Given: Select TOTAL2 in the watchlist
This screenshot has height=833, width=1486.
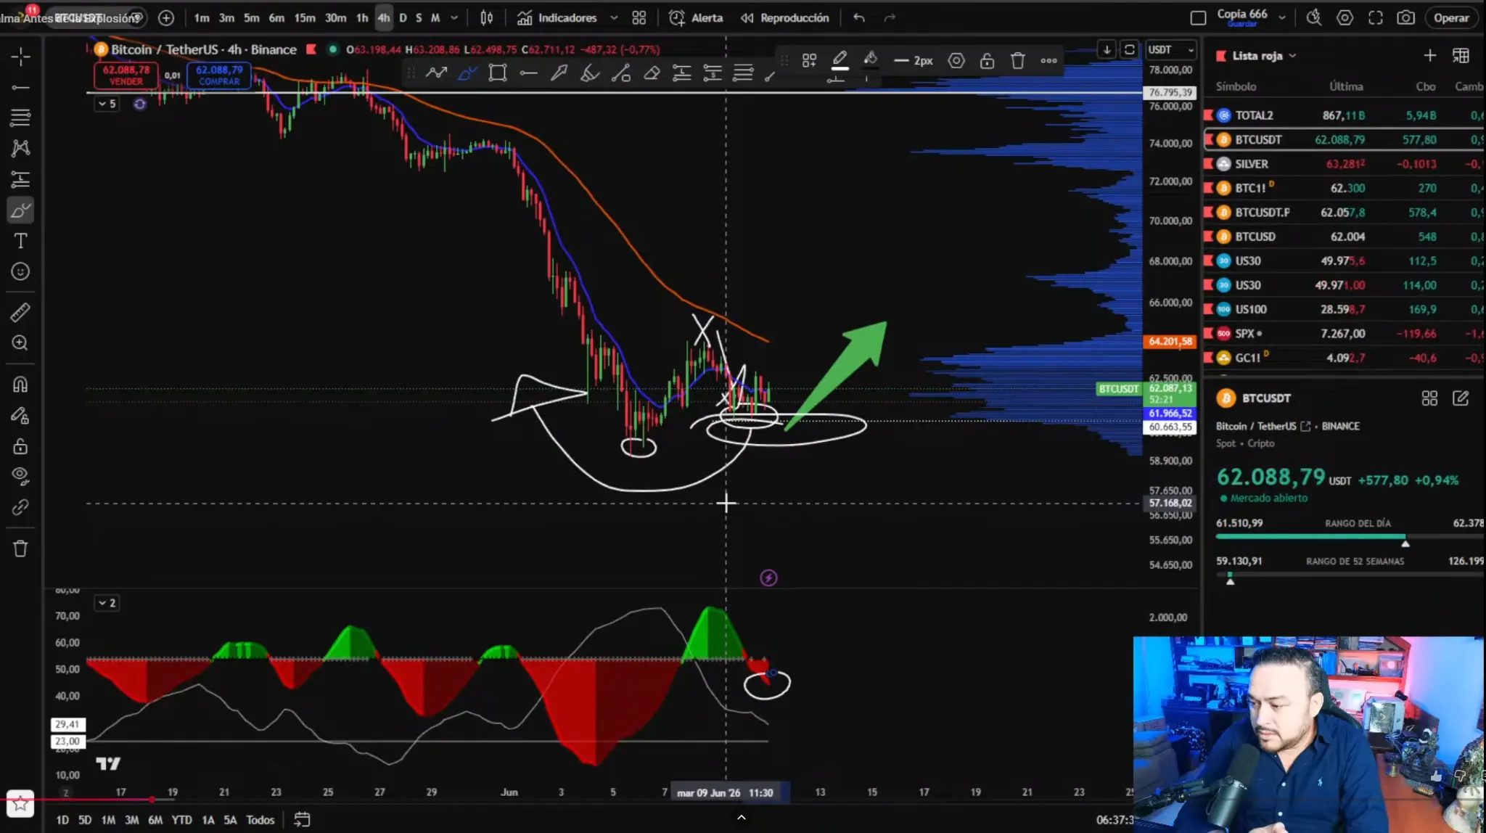Looking at the screenshot, I should tap(1344, 115).
